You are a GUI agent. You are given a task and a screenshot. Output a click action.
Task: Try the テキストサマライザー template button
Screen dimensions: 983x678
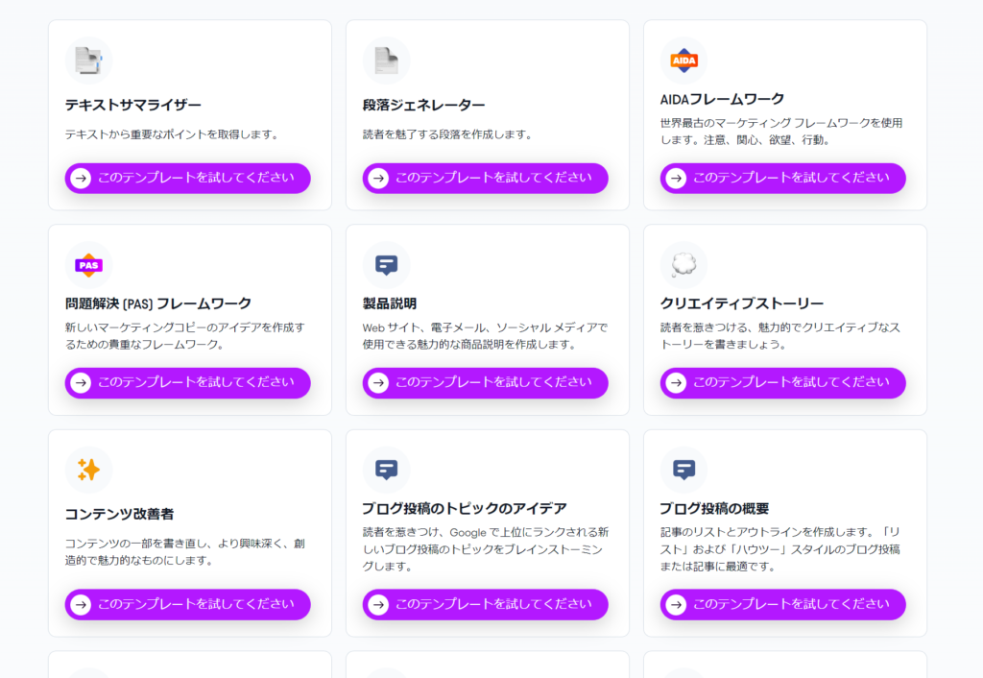(187, 178)
